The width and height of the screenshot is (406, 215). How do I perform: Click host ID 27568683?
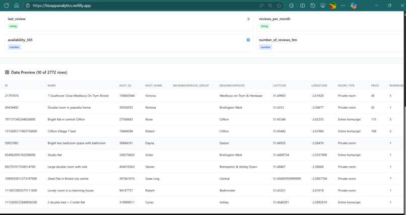pos(126,119)
